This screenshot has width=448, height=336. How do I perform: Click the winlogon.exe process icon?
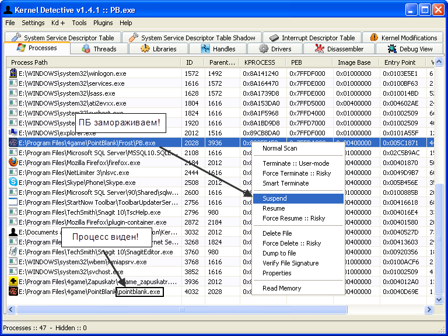(13, 73)
